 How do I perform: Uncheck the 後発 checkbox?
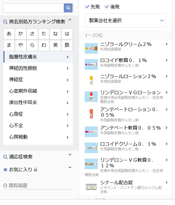[x=107, y=7]
